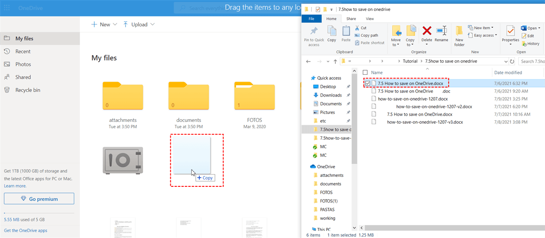Image resolution: width=545 pixels, height=238 pixels.
Task: Go up one folder level in Explorer
Action: pyautogui.click(x=335, y=61)
